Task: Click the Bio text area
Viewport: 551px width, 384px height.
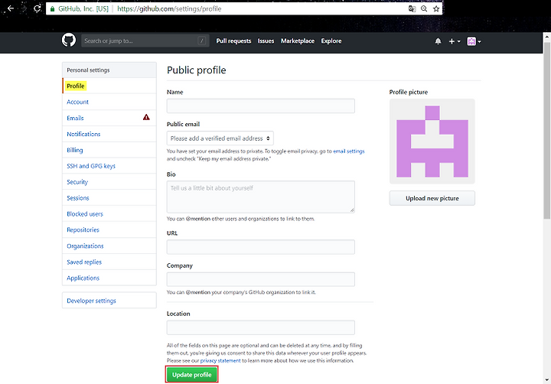Action: 261,197
